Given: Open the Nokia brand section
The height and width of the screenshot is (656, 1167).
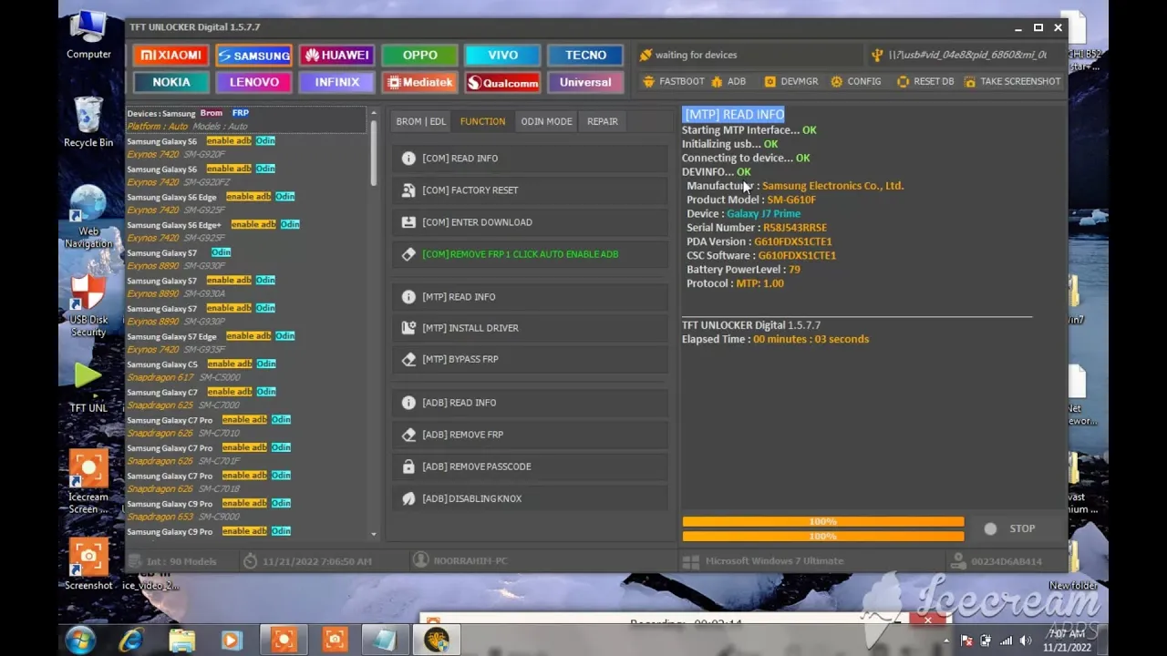Looking at the screenshot, I should tap(171, 82).
